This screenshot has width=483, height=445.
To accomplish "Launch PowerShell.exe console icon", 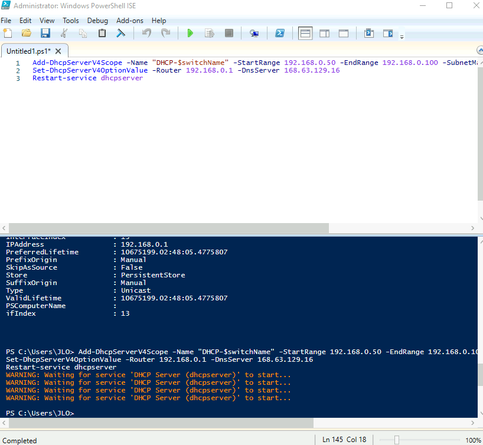I will point(280,33).
